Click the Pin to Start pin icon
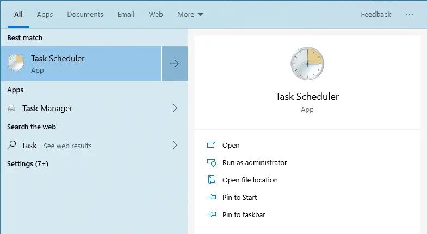This screenshot has height=234, width=427. click(212, 197)
